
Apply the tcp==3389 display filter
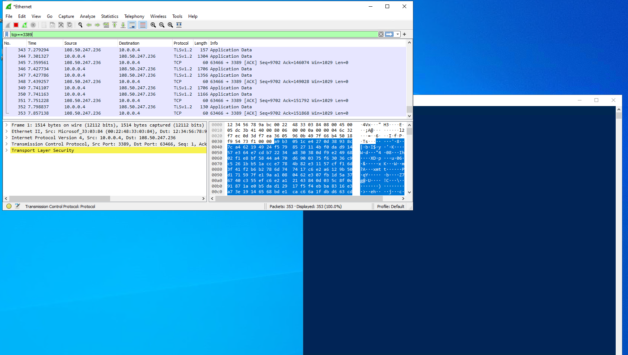[389, 34]
